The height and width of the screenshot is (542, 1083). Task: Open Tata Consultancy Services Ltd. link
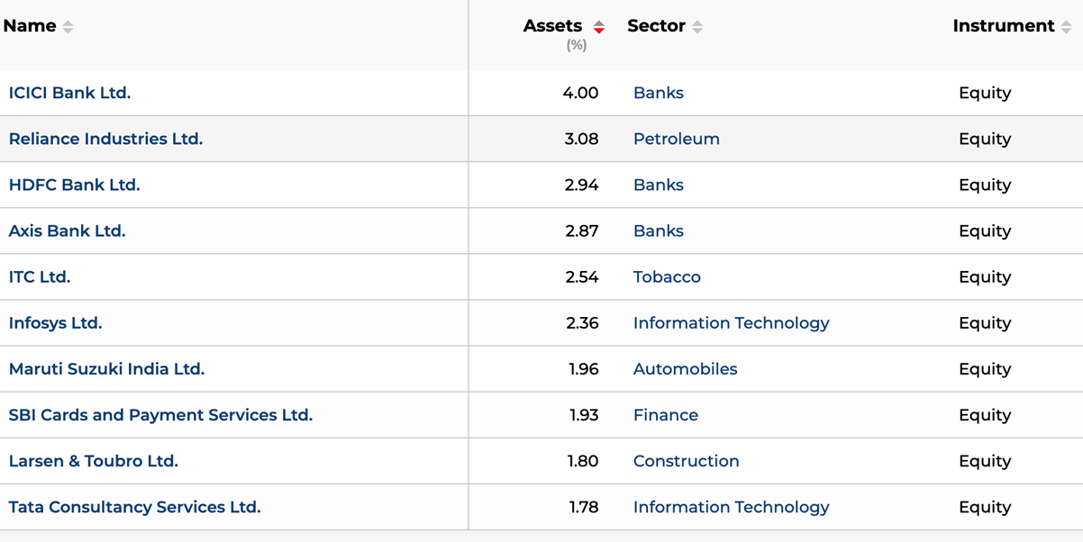pyautogui.click(x=134, y=506)
